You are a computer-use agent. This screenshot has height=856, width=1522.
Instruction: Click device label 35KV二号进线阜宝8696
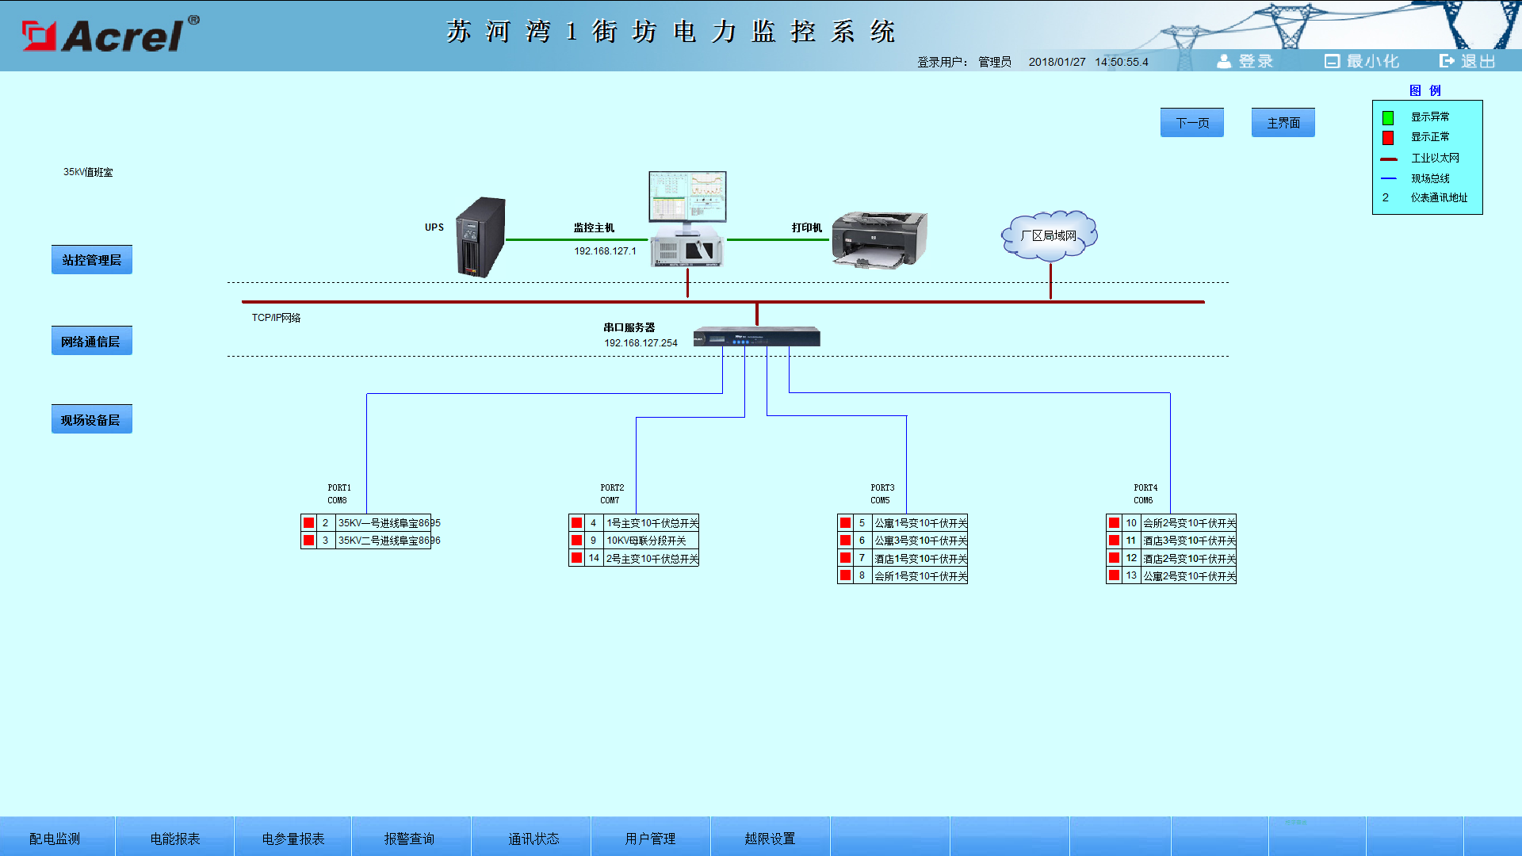(389, 541)
